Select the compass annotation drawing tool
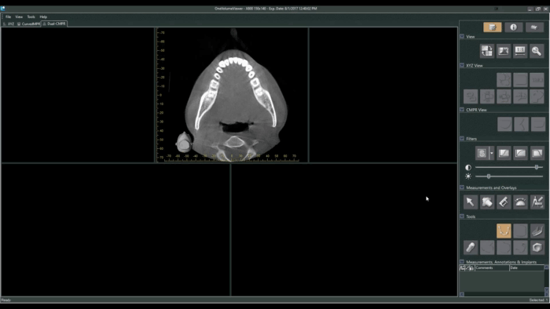 click(537, 202)
